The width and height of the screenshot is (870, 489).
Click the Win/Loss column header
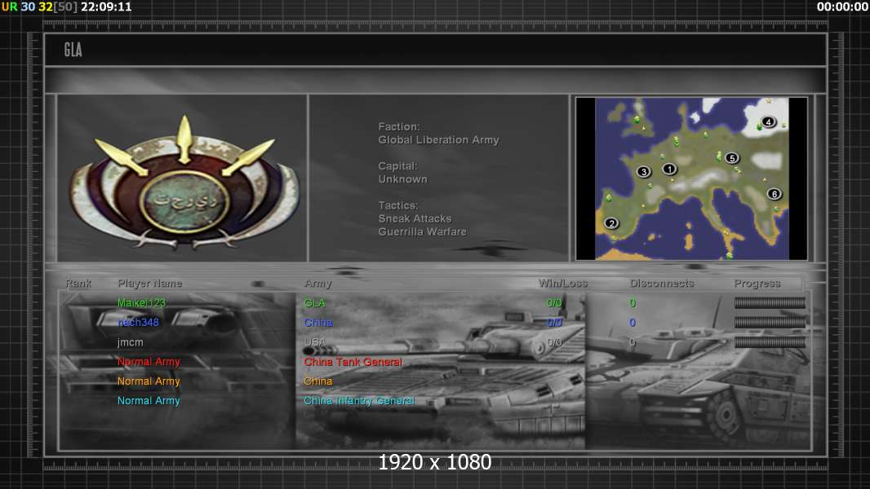[562, 283]
